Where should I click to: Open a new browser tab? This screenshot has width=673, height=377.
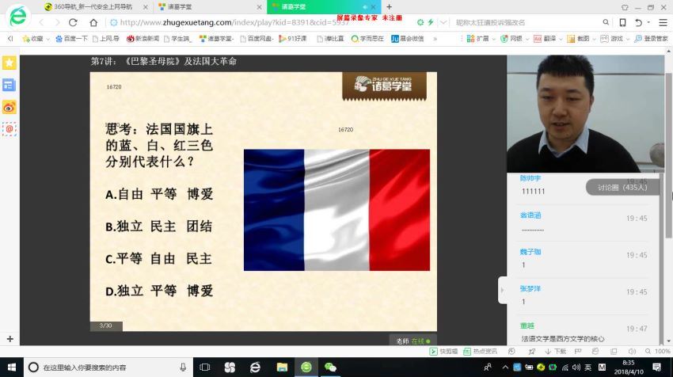(x=390, y=7)
